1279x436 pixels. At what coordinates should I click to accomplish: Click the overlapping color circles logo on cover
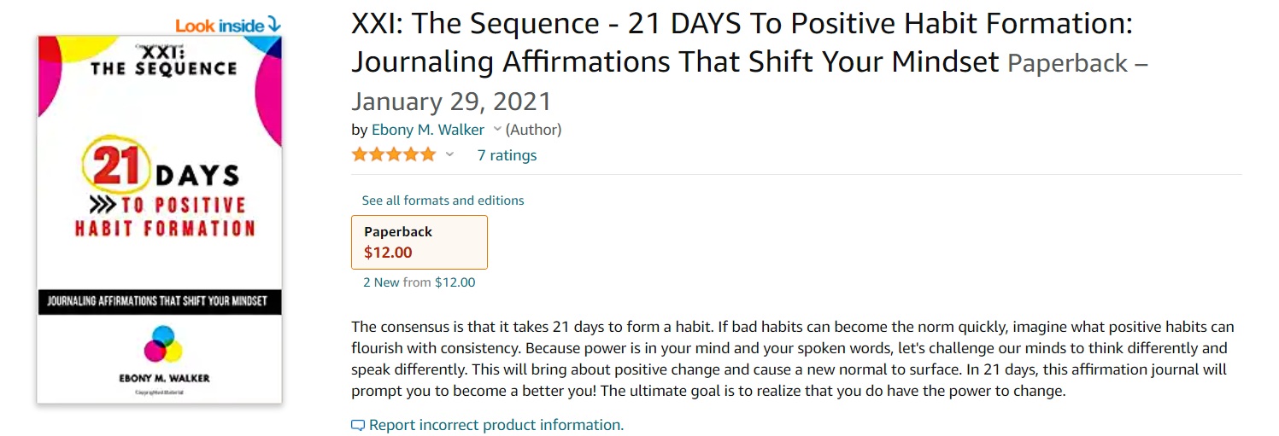click(163, 343)
